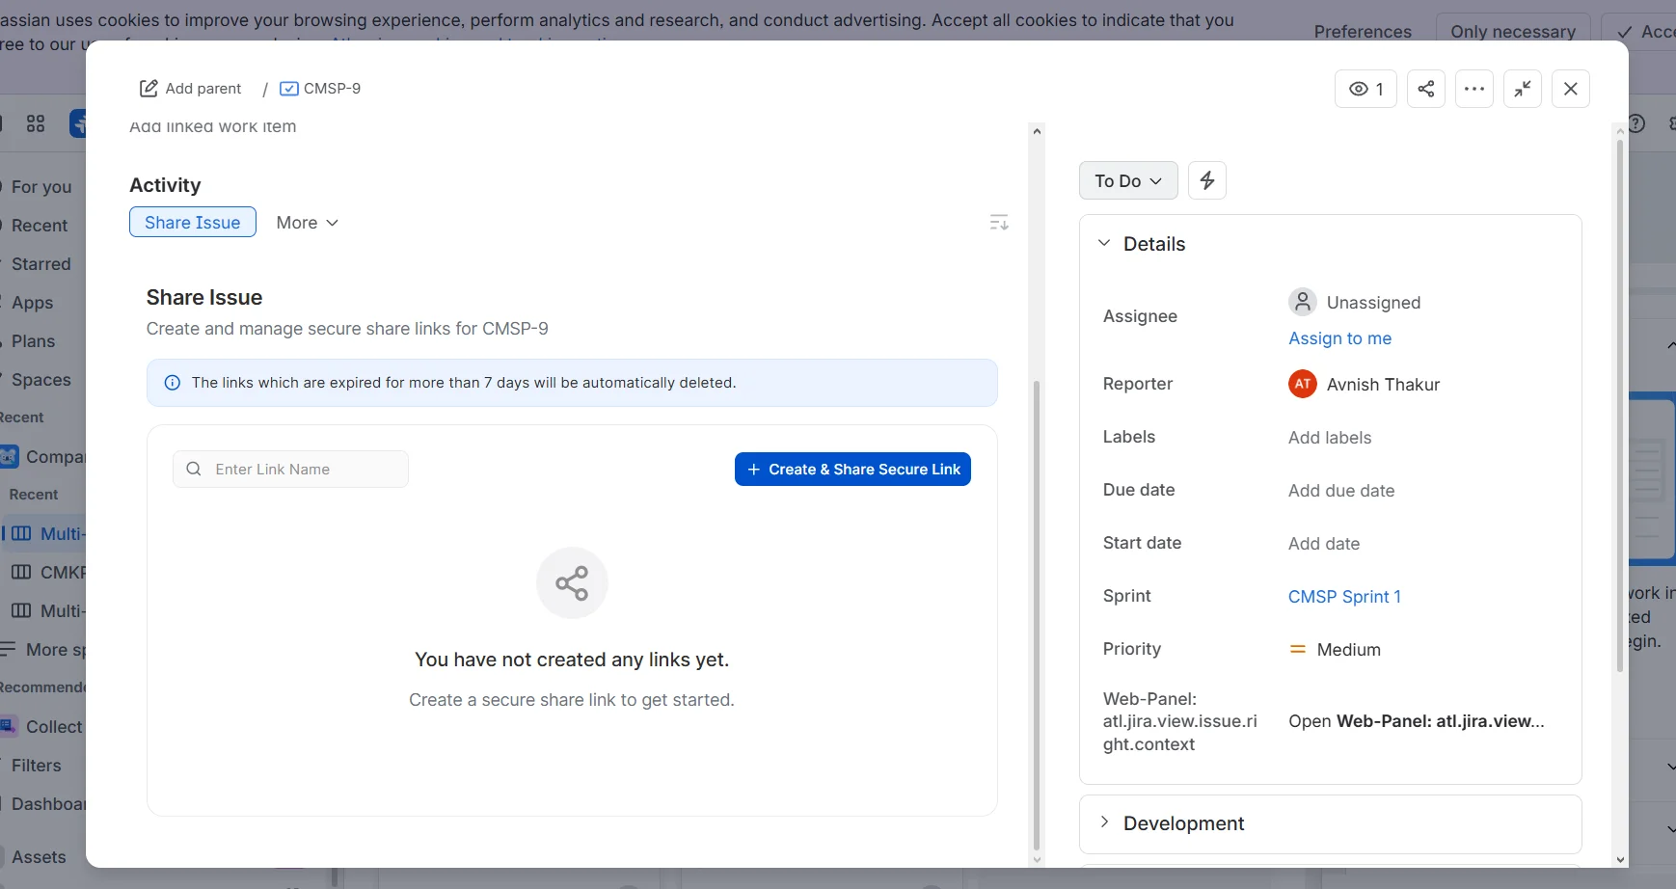Click the share icon in the header
This screenshot has height=889, width=1676.
point(1426,89)
